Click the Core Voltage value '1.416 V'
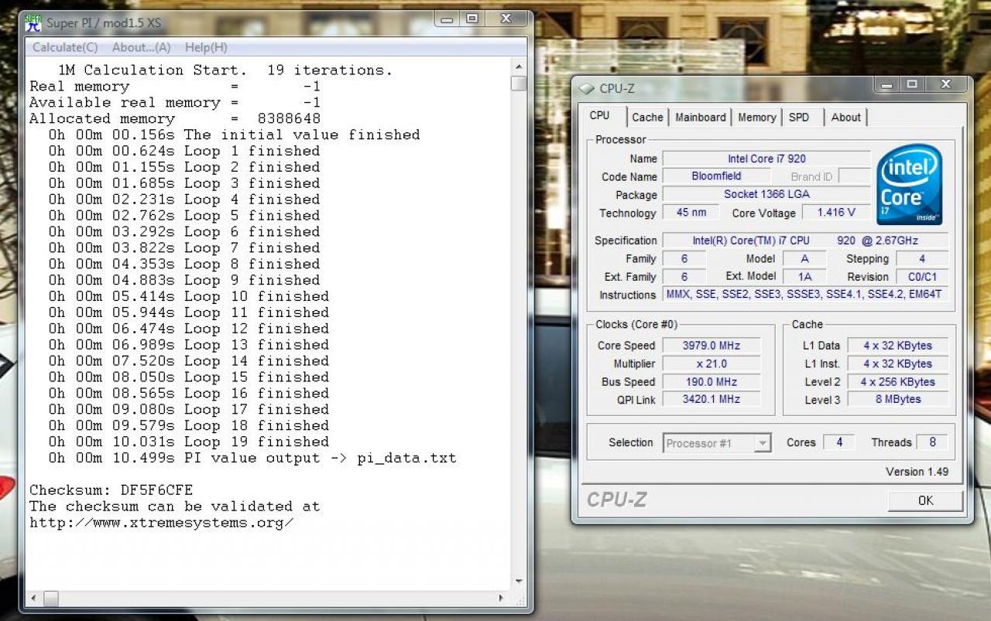 click(x=836, y=213)
